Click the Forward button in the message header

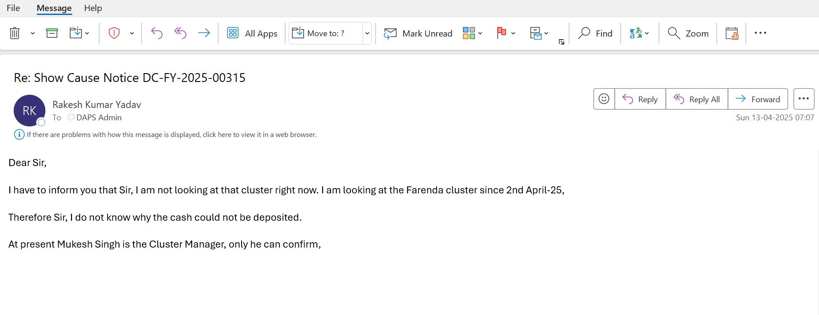pyautogui.click(x=758, y=99)
